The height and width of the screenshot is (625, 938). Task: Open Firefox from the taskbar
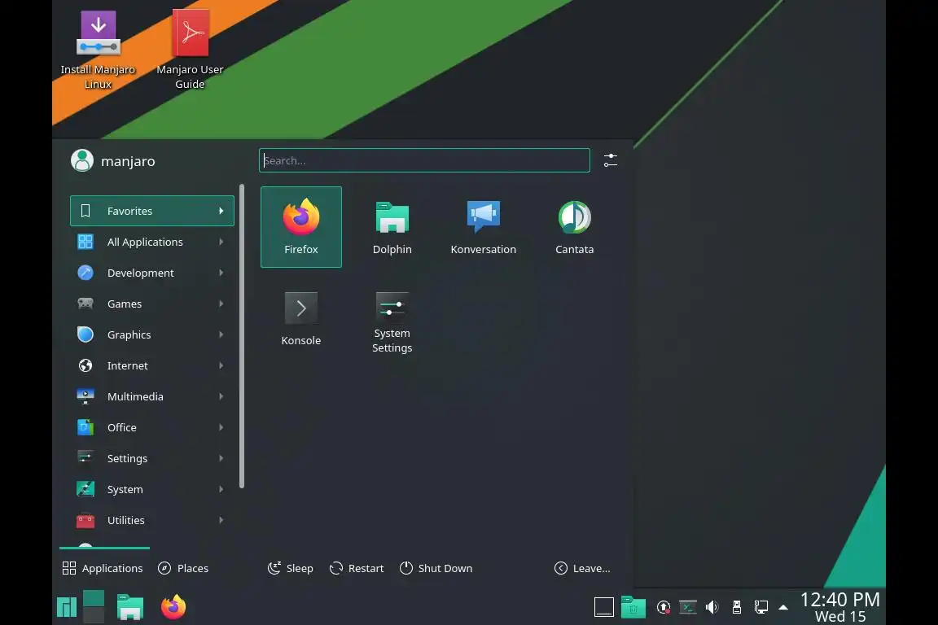pyautogui.click(x=173, y=607)
